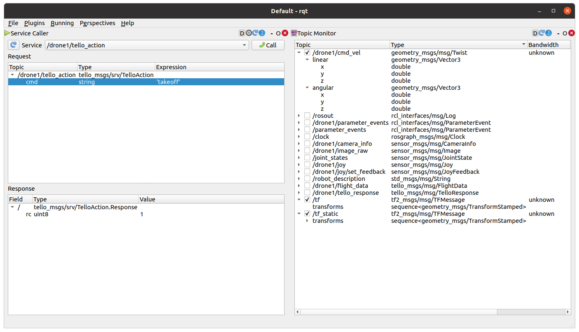Enable monitoring of /drone1/flight_data topic
This screenshot has height=332, width=579.
pos(307,186)
